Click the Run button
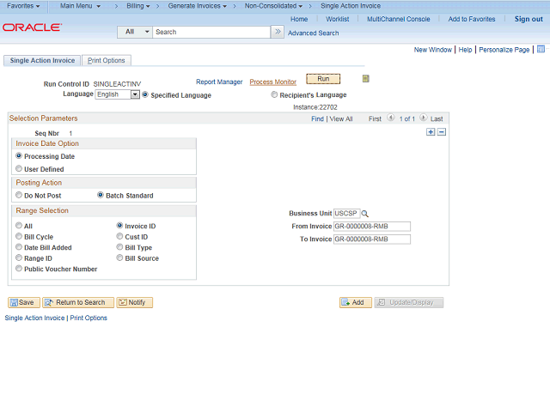Viewport: 550px width, 412px height. tap(323, 79)
